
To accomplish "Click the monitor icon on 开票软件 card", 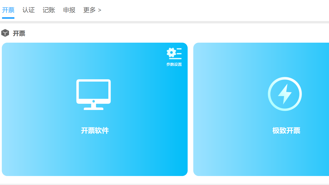I will (x=93, y=94).
